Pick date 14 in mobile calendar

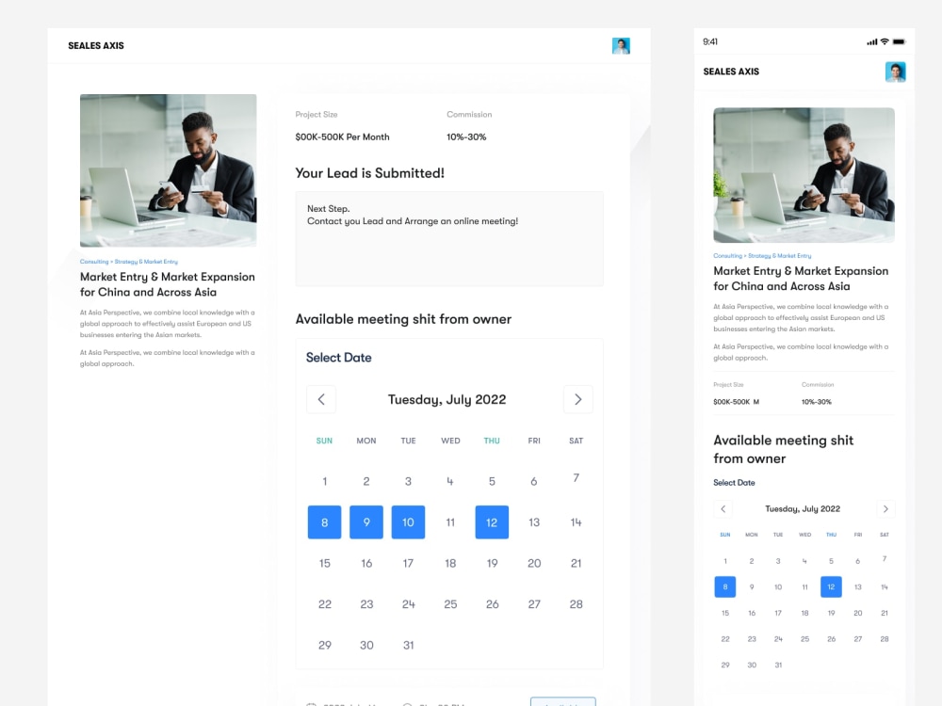(x=885, y=587)
